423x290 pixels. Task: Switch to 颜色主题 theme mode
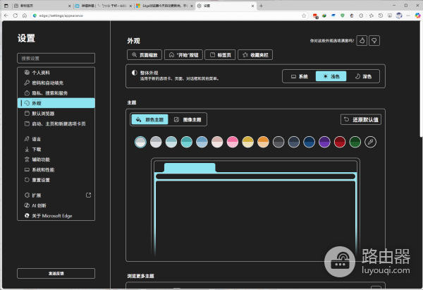pyautogui.click(x=149, y=120)
